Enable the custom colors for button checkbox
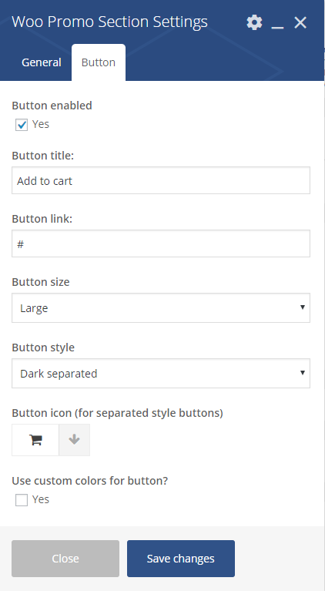Screen dimensions: 325x591 click(x=22, y=500)
